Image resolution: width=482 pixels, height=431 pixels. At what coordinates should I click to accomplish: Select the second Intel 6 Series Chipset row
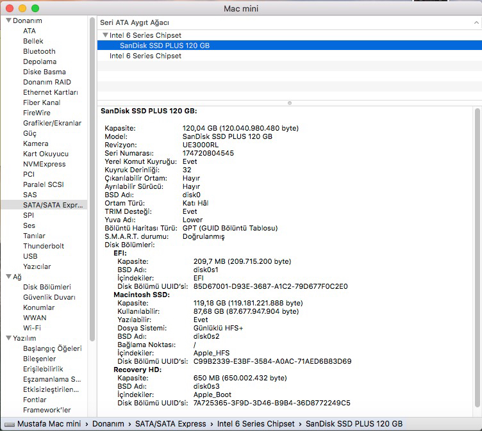[x=290, y=56]
